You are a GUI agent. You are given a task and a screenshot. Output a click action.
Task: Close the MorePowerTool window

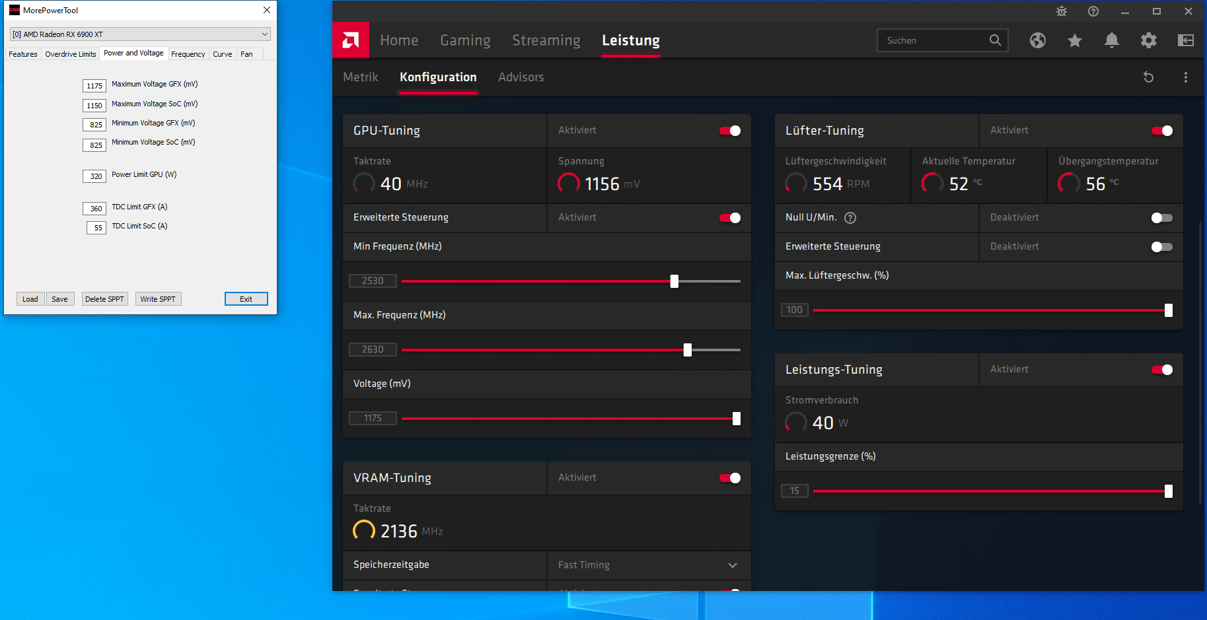267,10
